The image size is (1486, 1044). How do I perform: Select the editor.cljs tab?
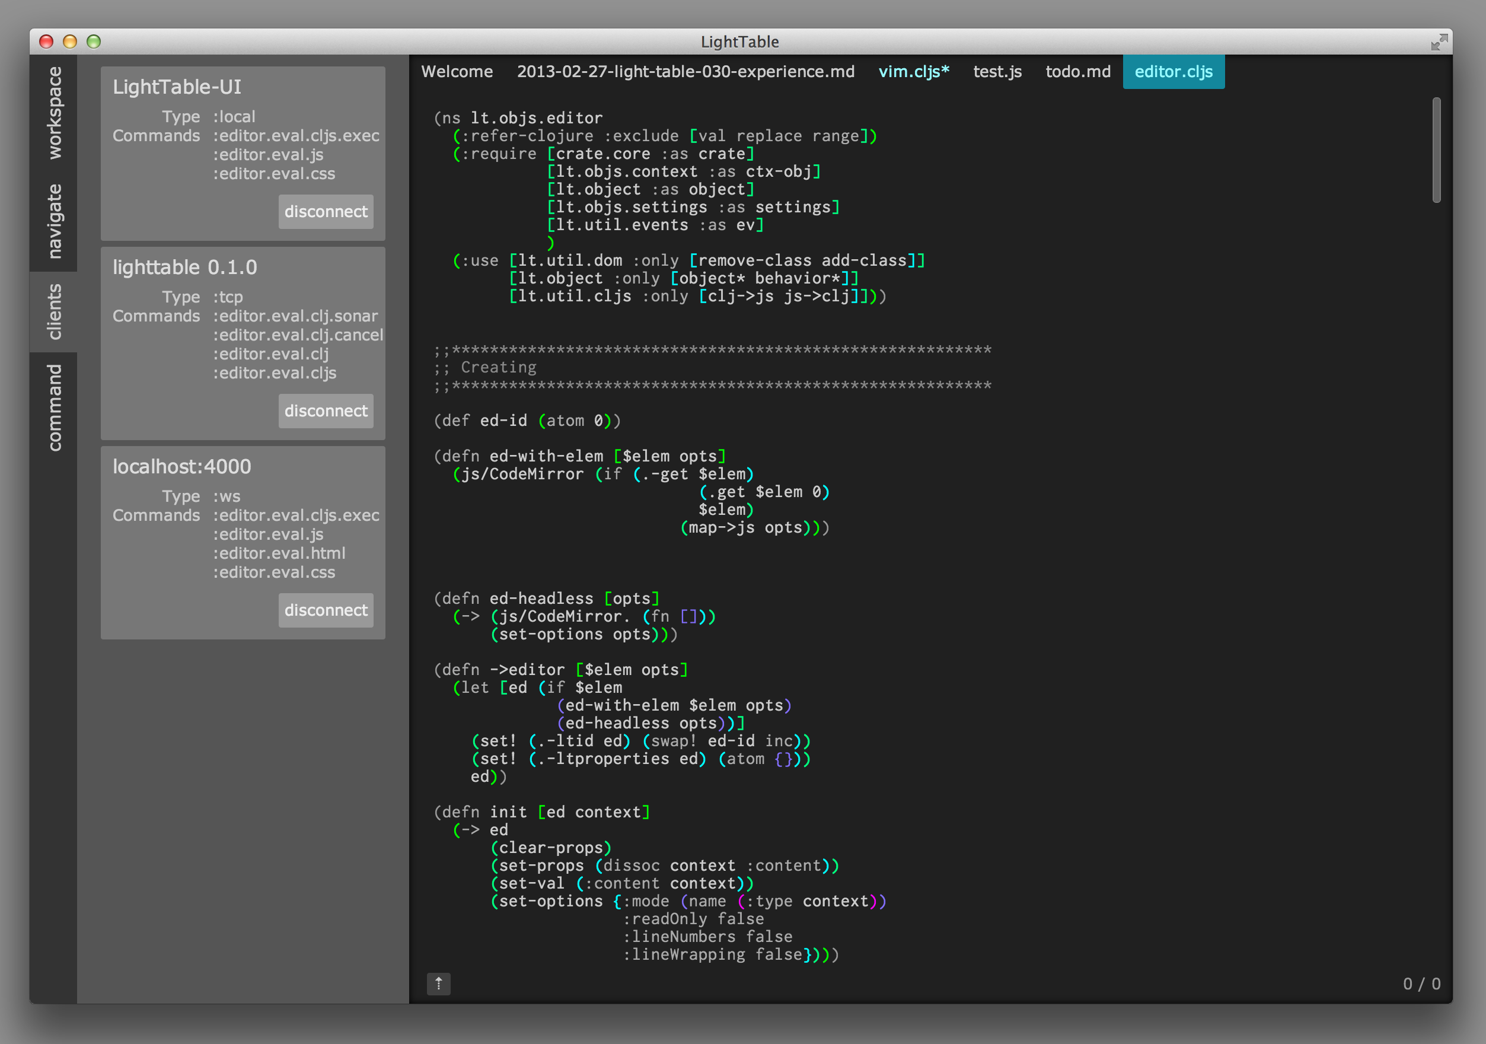1173,72
